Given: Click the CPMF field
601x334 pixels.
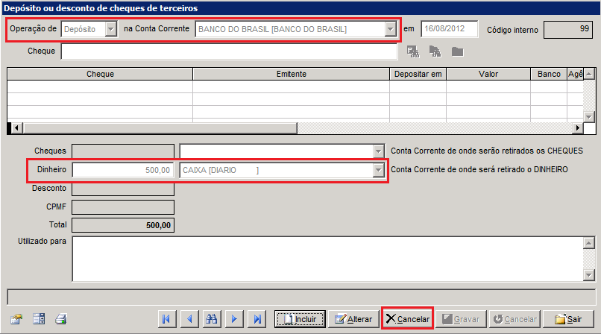Looking at the screenshot, I should tap(123, 207).
